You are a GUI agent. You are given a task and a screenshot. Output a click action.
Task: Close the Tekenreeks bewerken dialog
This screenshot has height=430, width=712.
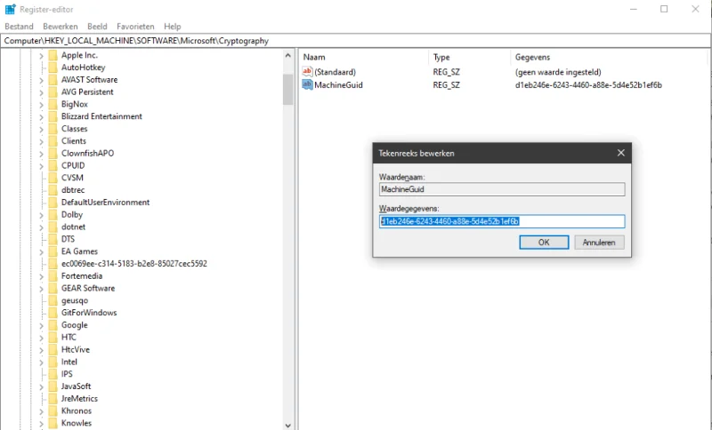coord(620,153)
